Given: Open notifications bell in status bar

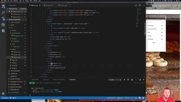Looking at the screenshot, I should pyautogui.click(x=143, y=98).
